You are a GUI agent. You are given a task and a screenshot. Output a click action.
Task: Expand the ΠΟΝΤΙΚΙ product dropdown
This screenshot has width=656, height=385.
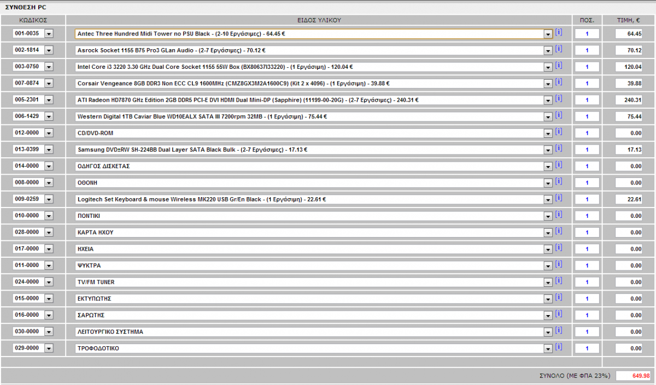click(548, 216)
